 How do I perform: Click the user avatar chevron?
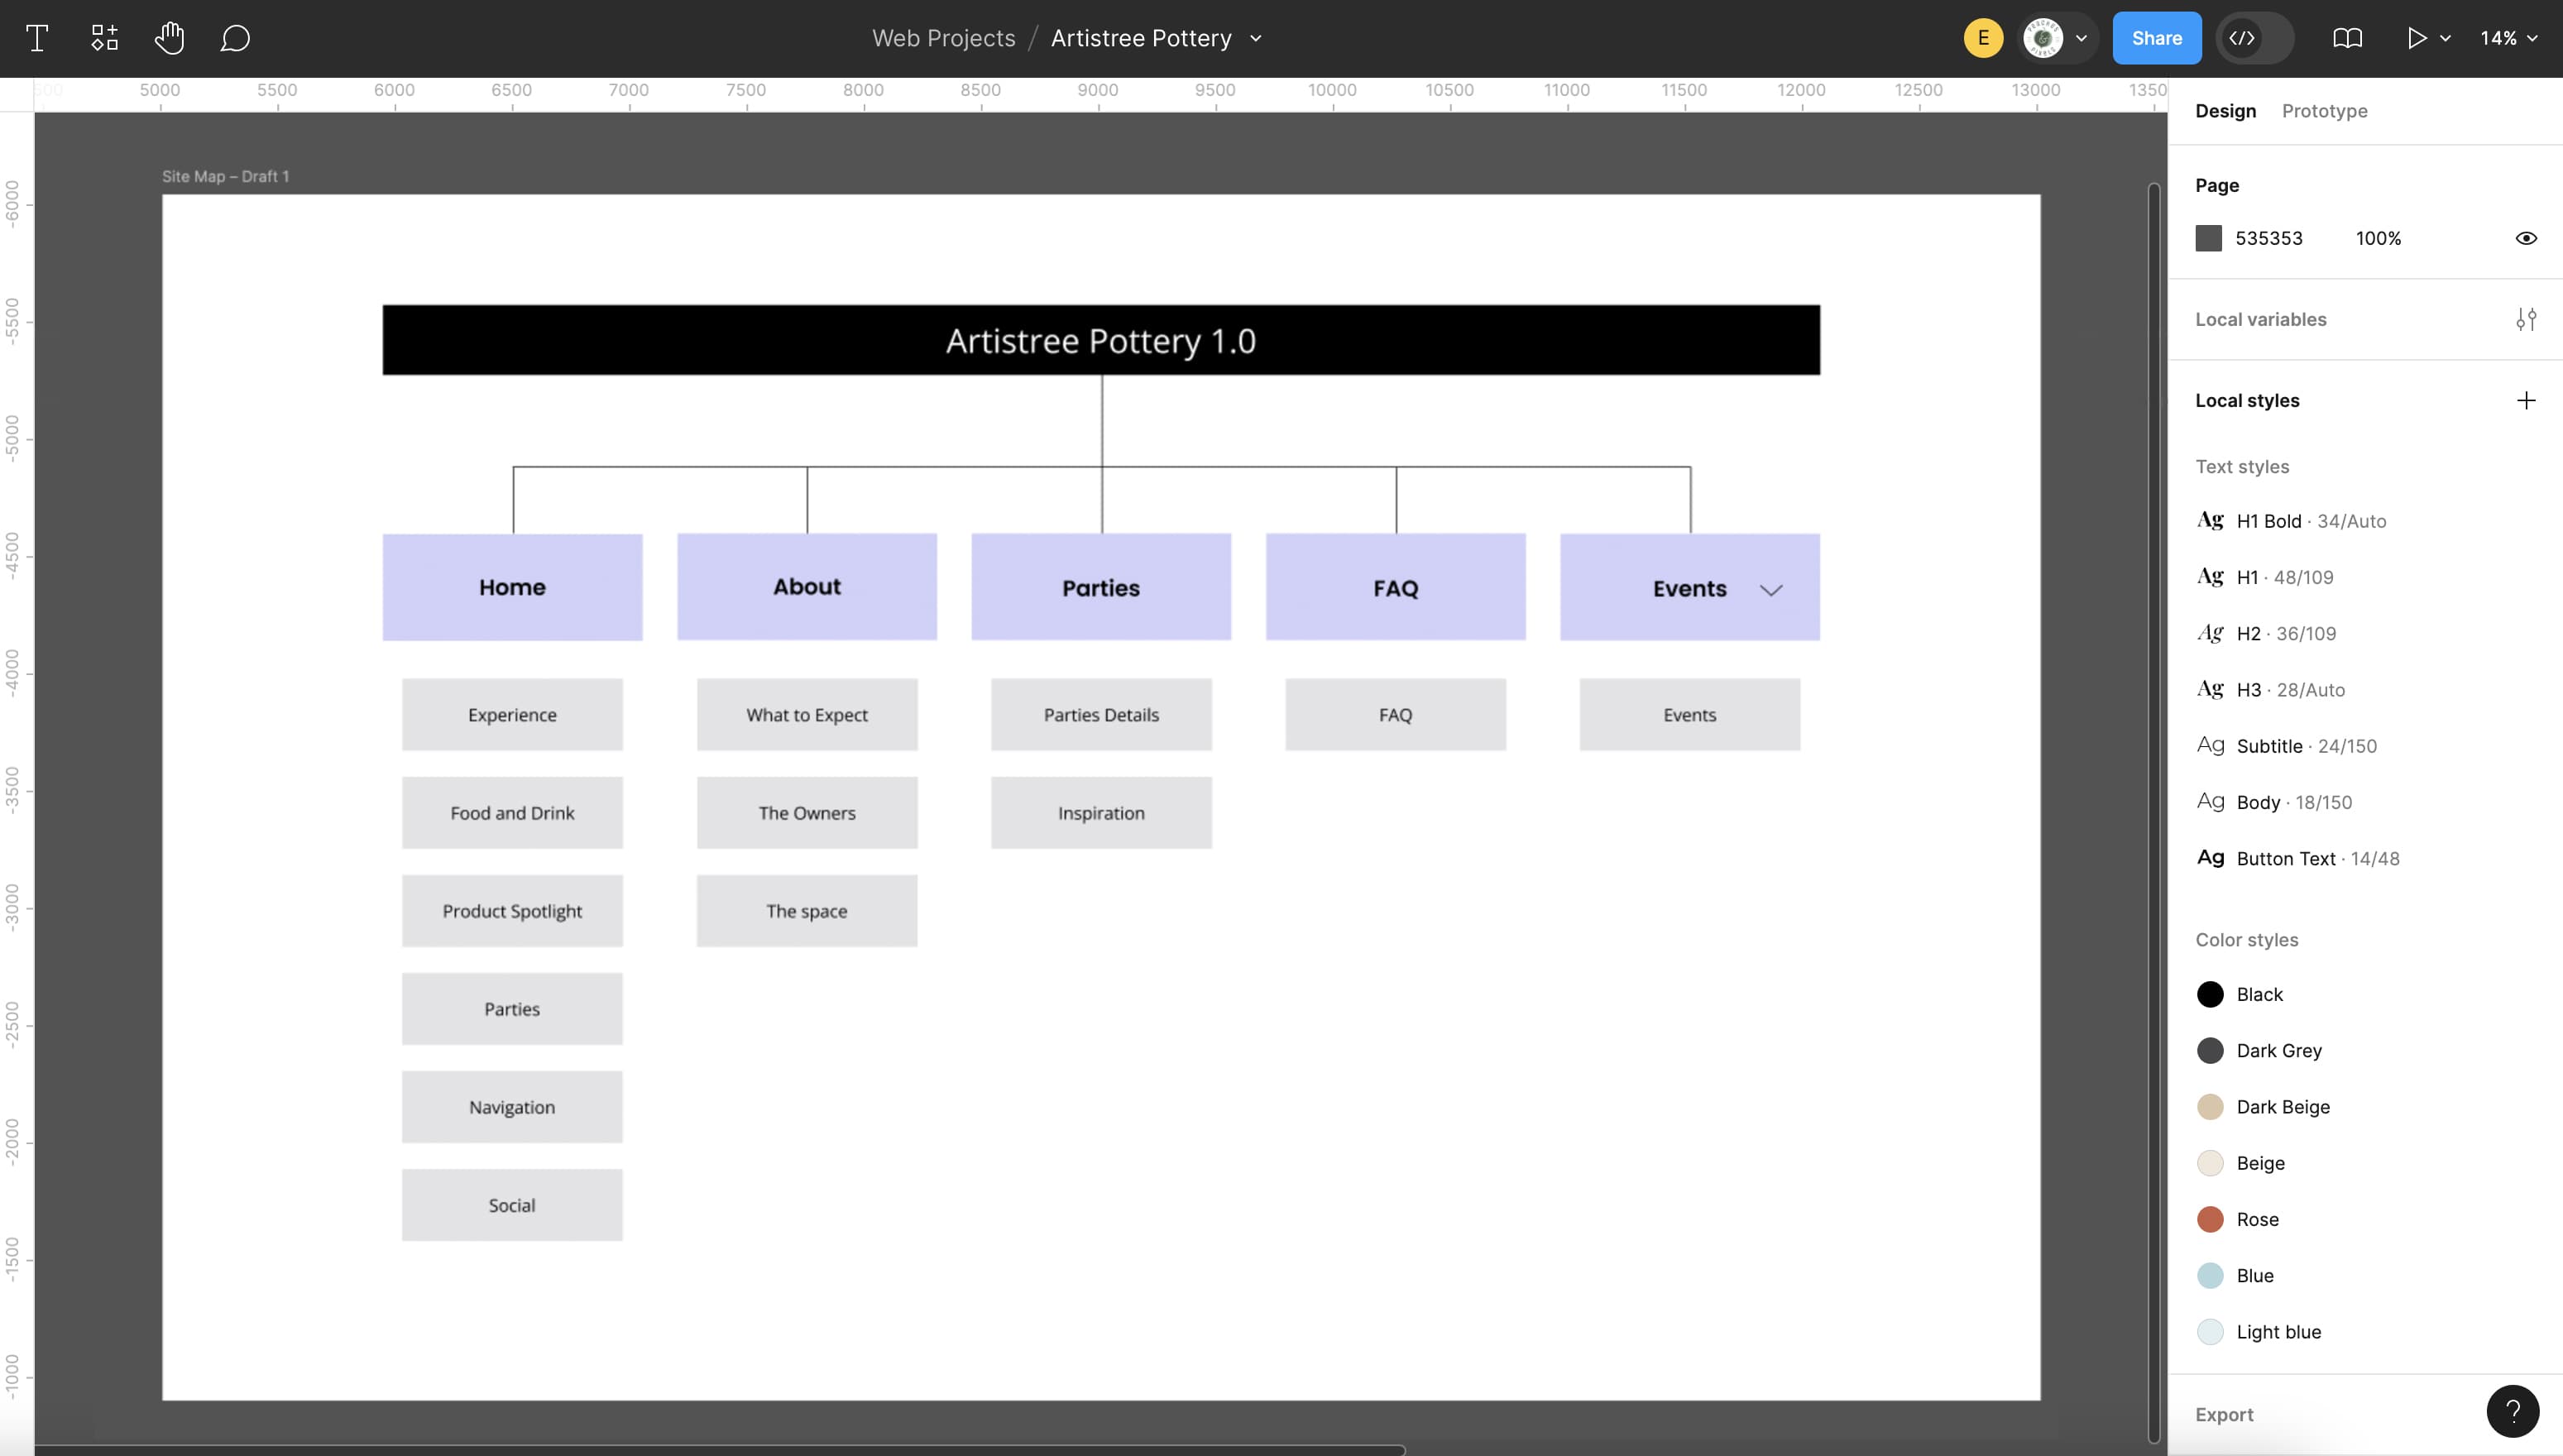tap(2082, 38)
